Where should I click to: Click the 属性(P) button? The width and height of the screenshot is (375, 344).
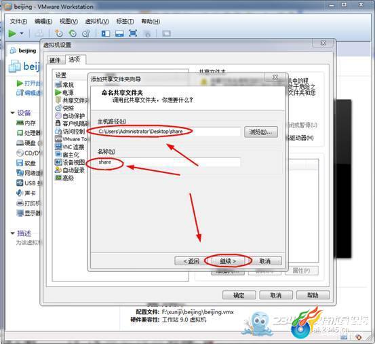point(302,271)
